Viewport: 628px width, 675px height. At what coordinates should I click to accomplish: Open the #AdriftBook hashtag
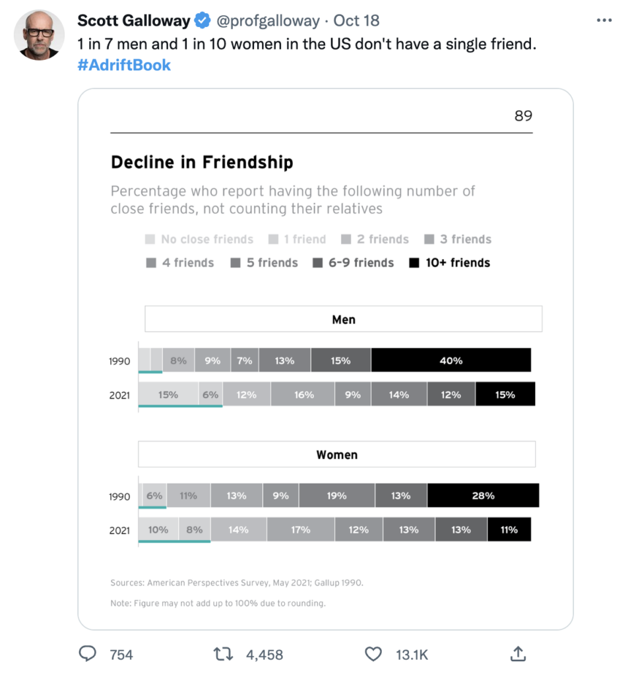(124, 65)
